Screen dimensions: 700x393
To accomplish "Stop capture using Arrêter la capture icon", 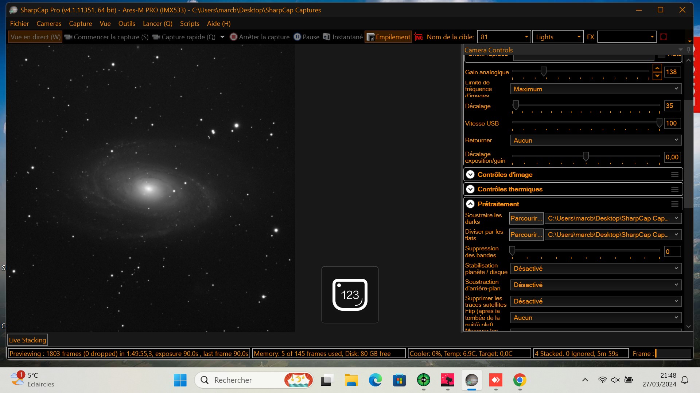I will [234, 37].
